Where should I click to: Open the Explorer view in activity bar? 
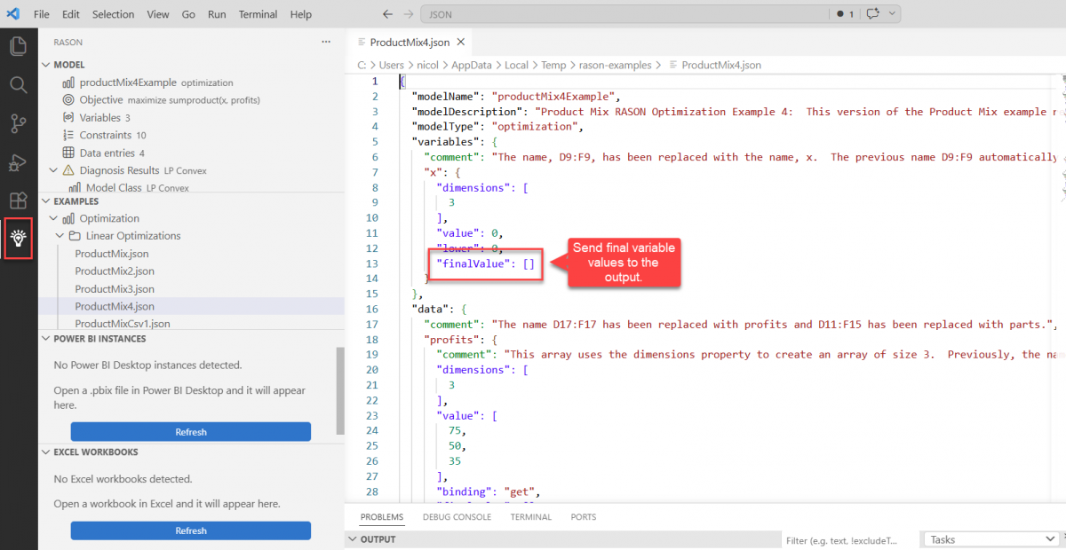[x=18, y=47]
